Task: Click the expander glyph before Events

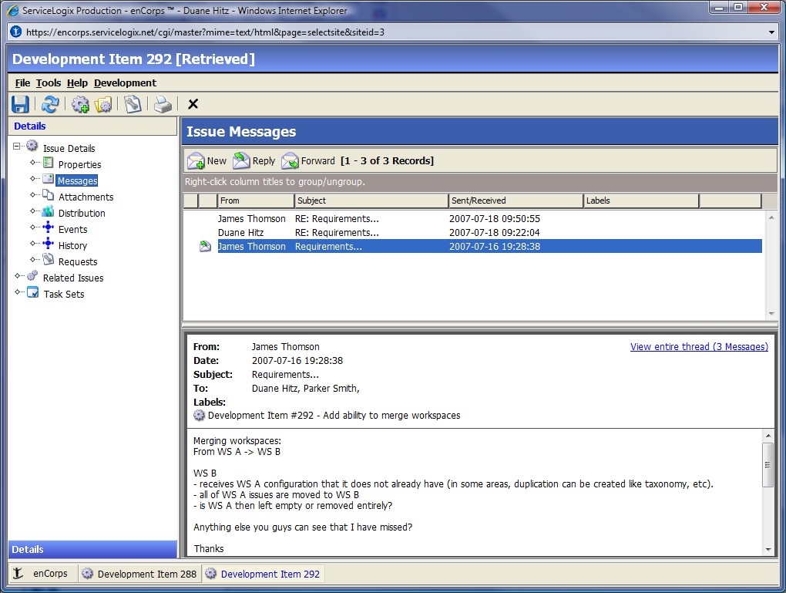Action: (33, 227)
